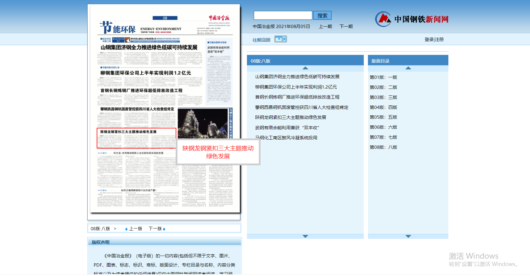The width and height of the screenshot is (530, 276).
Task: Go to previous page 上一版
Action: (135, 229)
